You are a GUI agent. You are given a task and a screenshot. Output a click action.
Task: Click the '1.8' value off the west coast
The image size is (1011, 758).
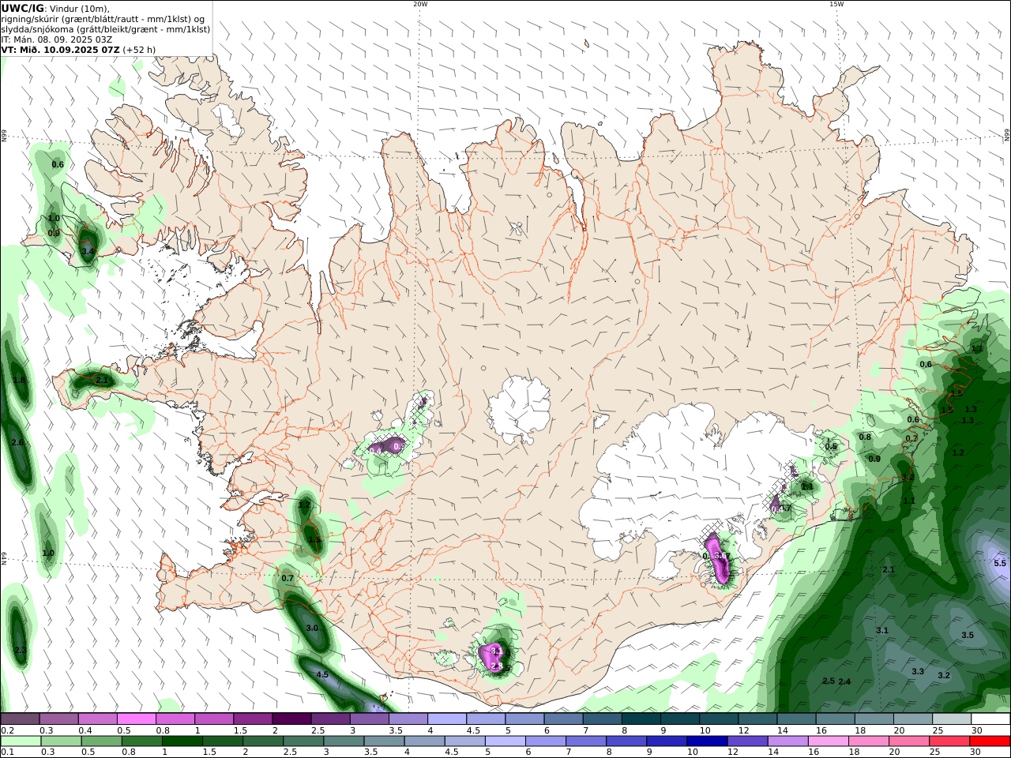pos(20,380)
